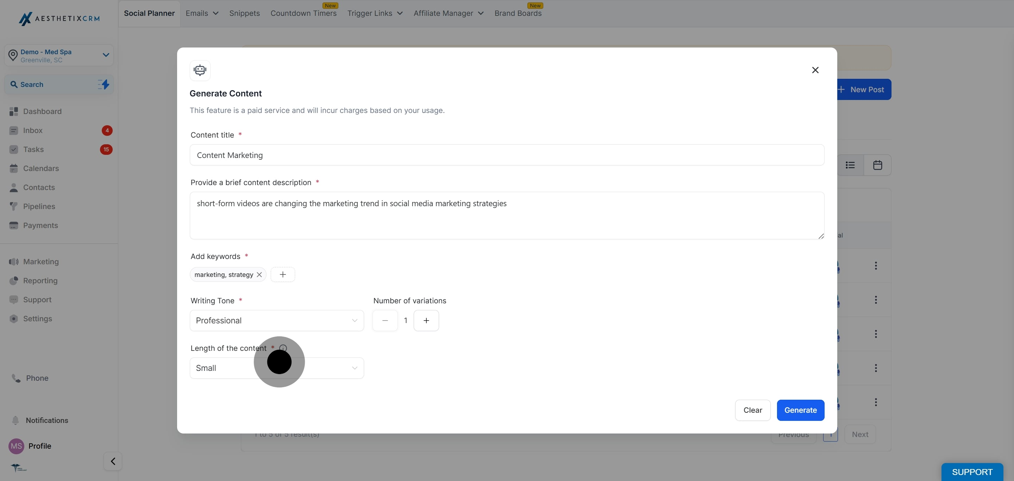Open the Emails tab menu
Viewport: 1014px width, 481px height.
pyautogui.click(x=202, y=13)
